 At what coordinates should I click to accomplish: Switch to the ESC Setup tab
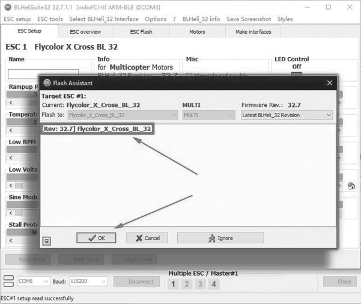[x=29, y=31]
